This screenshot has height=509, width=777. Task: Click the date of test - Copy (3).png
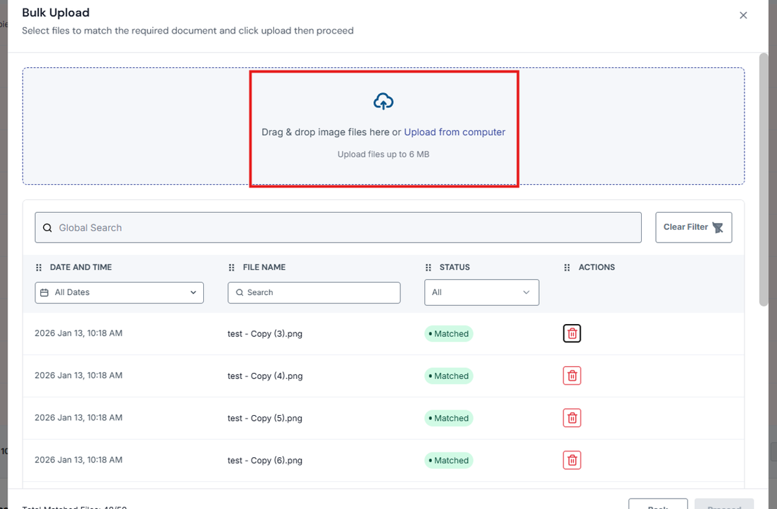click(78, 333)
